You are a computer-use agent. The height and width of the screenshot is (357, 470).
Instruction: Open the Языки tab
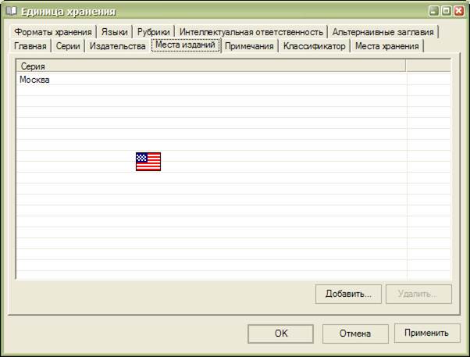[114, 32]
